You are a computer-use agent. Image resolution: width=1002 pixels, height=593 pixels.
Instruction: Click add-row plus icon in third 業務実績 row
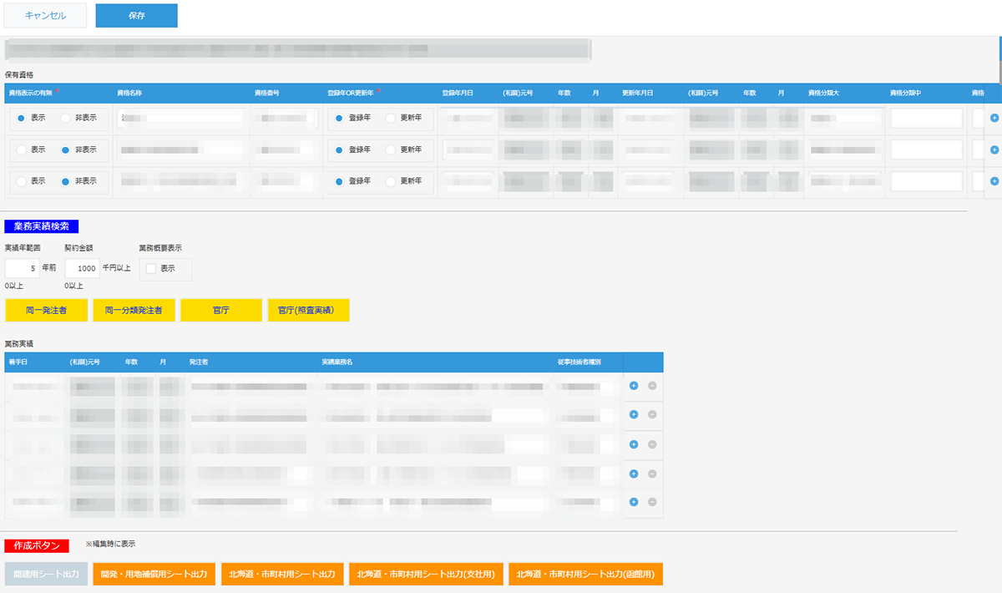[634, 443]
